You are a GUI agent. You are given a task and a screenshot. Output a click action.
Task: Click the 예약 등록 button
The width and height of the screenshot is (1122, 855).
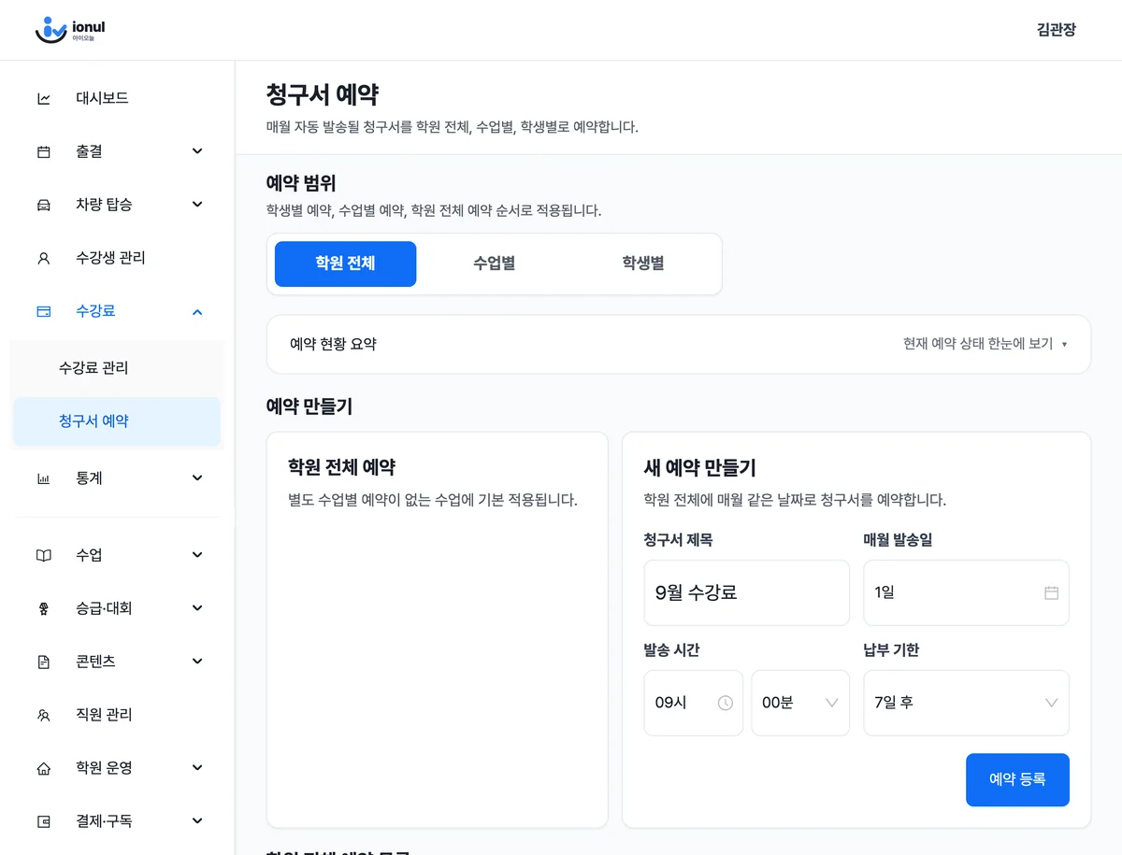pyautogui.click(x=1017, y=779)
